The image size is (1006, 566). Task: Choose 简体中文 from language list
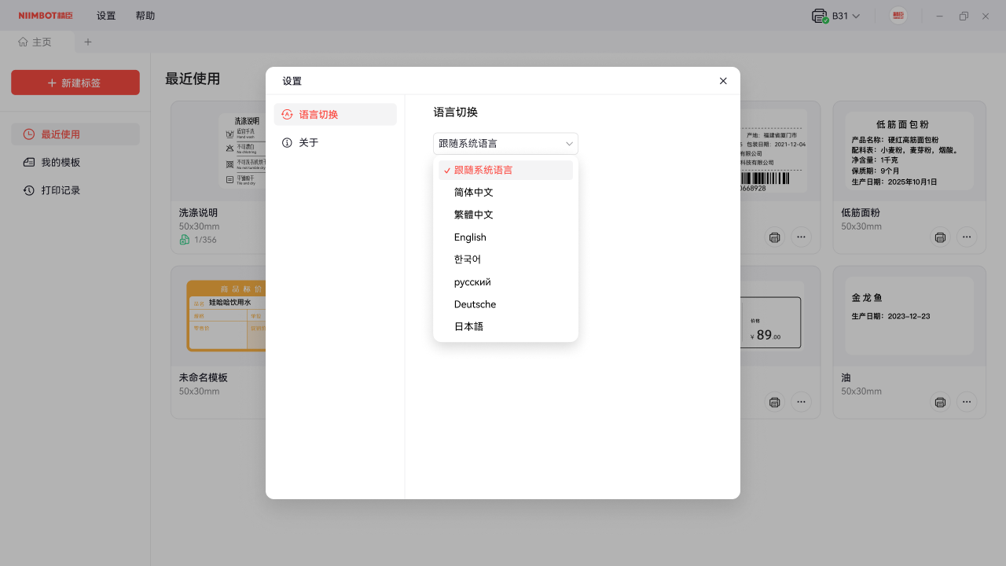[x=474, y=193]
